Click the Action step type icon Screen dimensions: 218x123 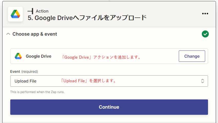[x=31, y=11]
